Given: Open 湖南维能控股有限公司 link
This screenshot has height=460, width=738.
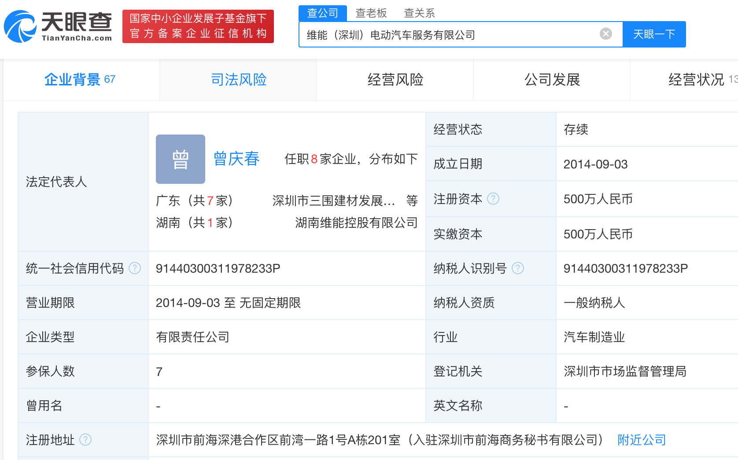Looking at the screenshot, I should pos(357,223).
